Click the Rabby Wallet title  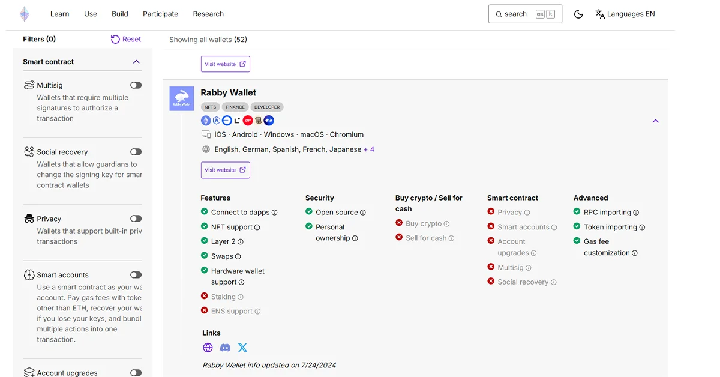[229, 92]
